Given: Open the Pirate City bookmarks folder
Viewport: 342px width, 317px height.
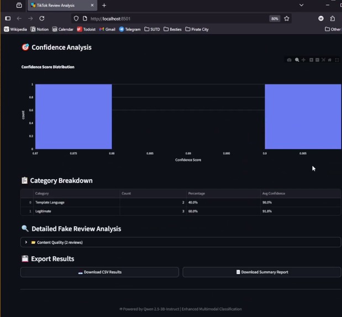Looking at the screenshot, I should 197,29.
